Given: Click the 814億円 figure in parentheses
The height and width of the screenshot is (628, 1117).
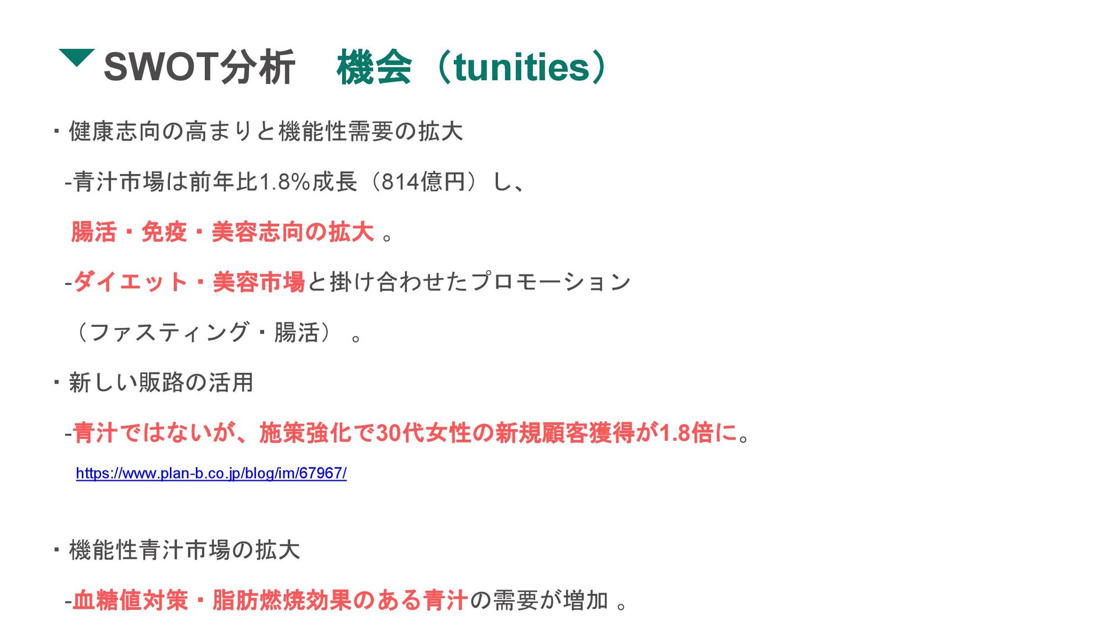Looking at the screenshot, I should (x=423, y=182).
